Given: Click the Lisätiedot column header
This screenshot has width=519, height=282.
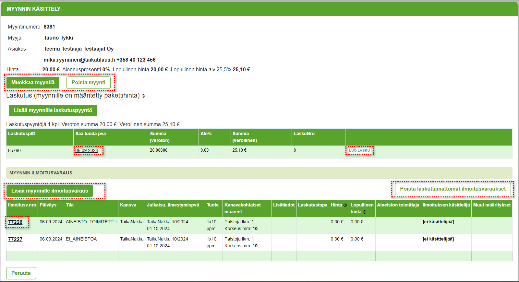Looking at the screenshot, I should click(284, 208).
